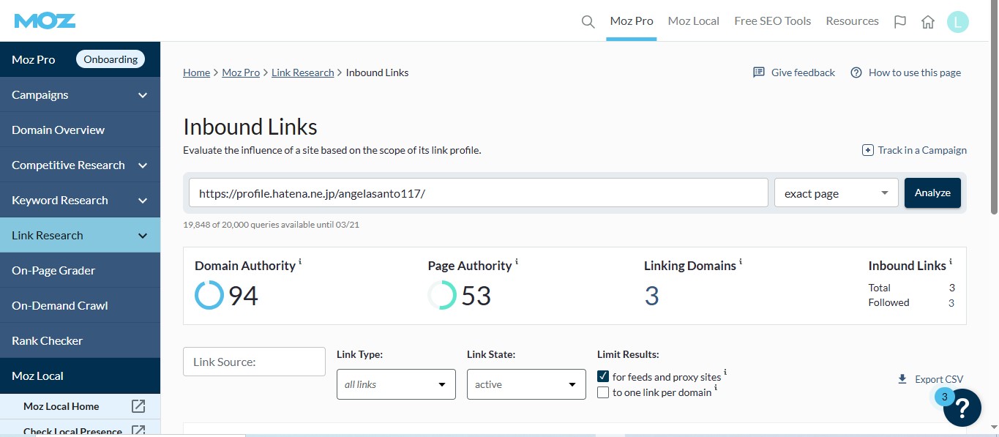Switch to the Moz Local tab
Screen dimensions: 999x437
(x=693, y=21)
